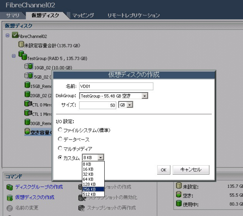Click the CTL 0 Mirror disk icon
Screen dimensions: 243x216
(x=28, y=103)
